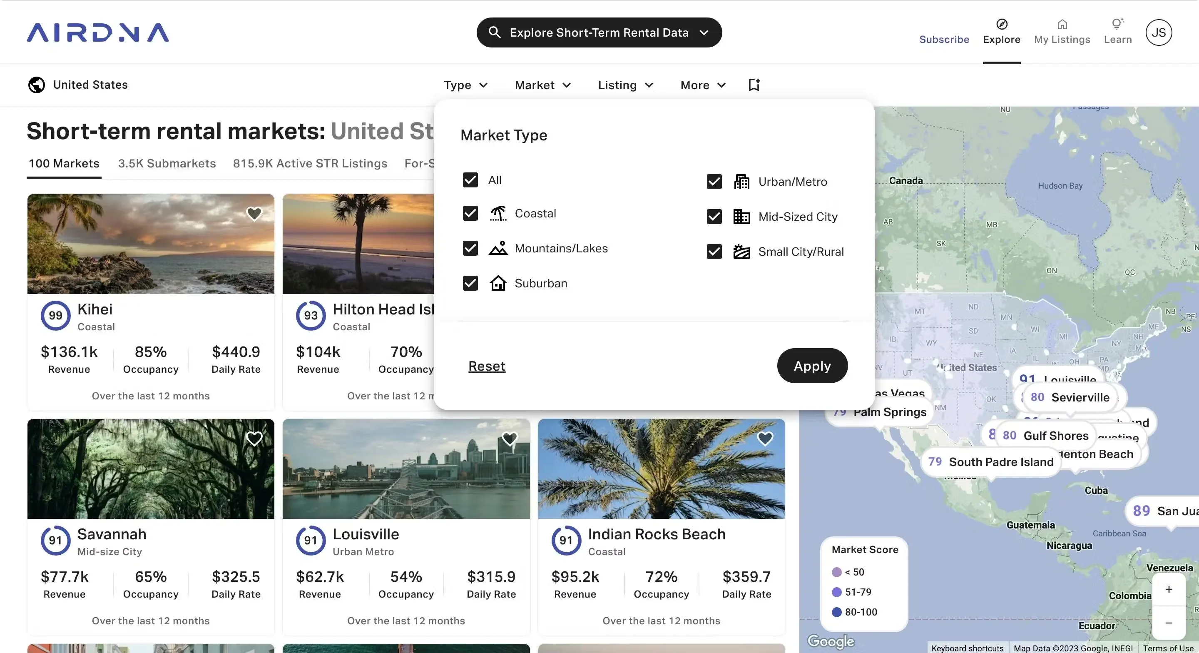This screenshot has height=653, width=1199.
Task: Open the Type filter dropdown
Action: tap(466, 85)
